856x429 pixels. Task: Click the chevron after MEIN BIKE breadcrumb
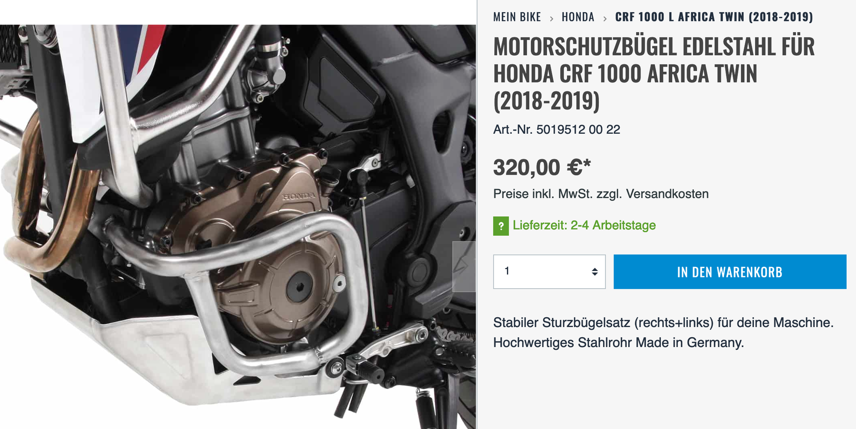point(551,18)
